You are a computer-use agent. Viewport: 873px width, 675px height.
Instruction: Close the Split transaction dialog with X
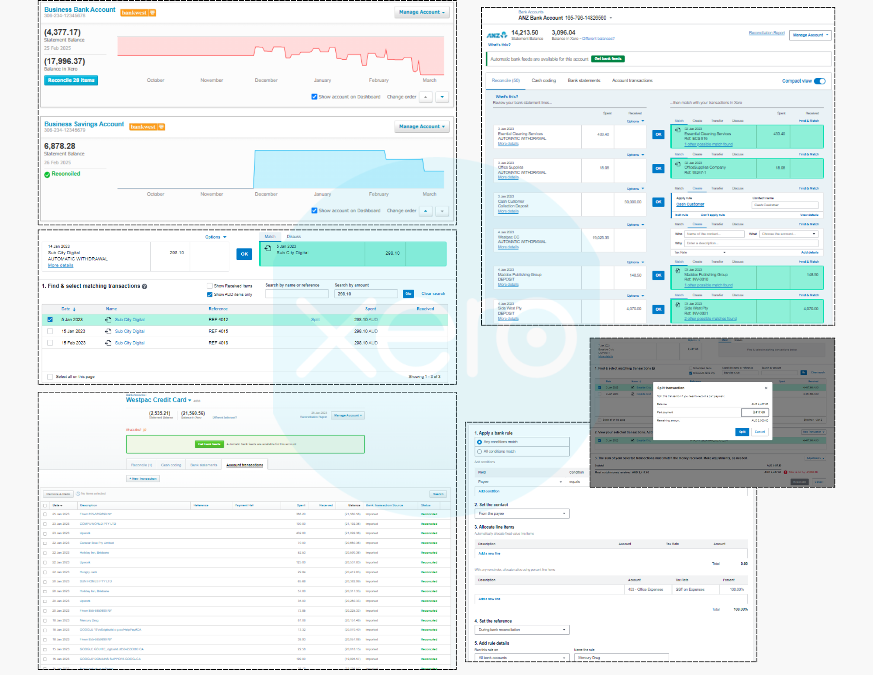(x=766, y=388)
